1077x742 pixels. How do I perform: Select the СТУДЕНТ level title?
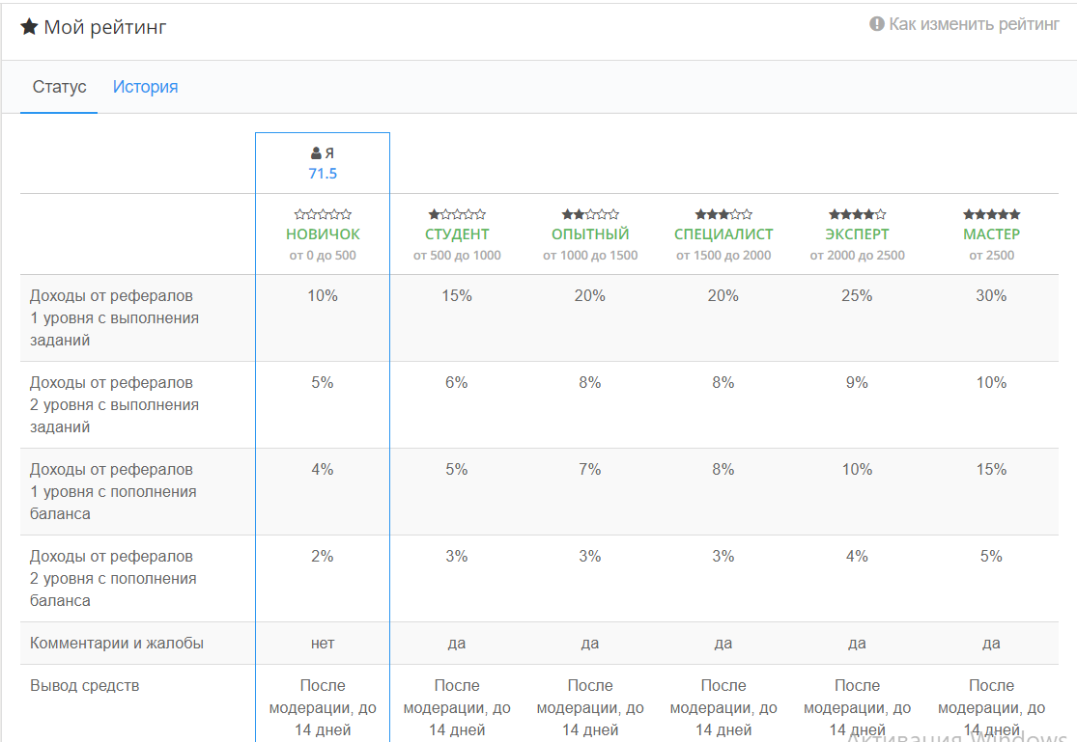click(457, 234)
